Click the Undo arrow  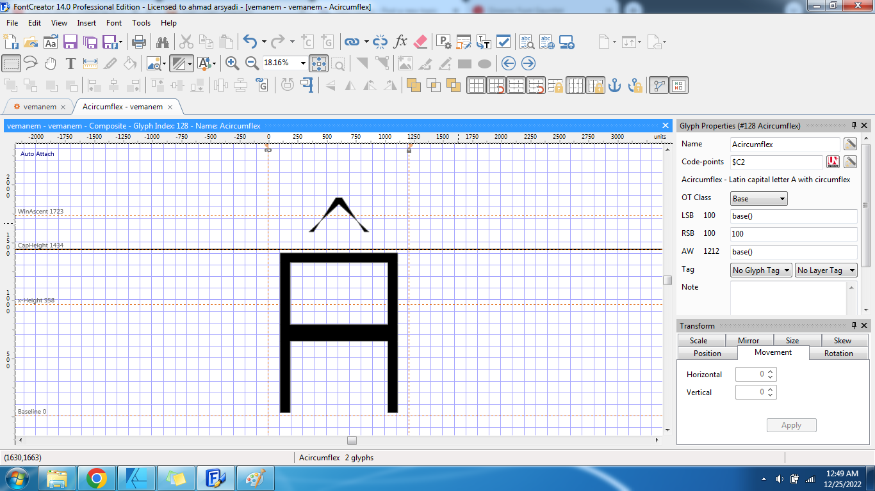[x=250, y=42]
